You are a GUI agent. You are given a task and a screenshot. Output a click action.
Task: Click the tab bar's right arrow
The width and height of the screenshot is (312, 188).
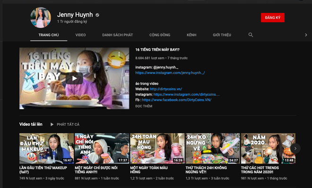[x=306, y=35]
